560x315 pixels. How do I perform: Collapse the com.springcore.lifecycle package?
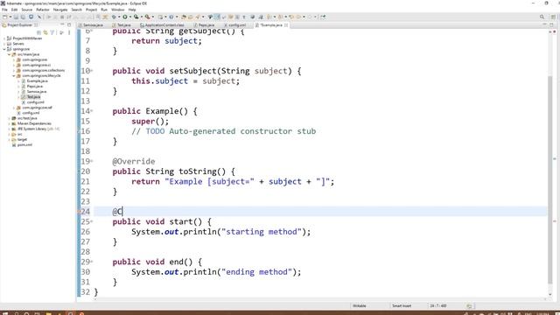click(x=14, y=76)
